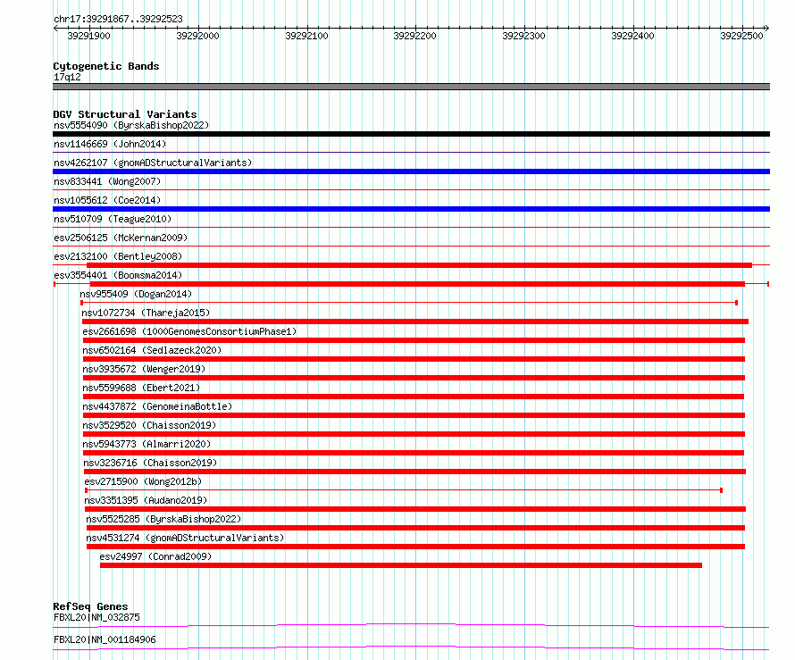Viewport: 795px width, 660px height.
Task: Click ruler position 39291900
Action: (x=88, y=36)
